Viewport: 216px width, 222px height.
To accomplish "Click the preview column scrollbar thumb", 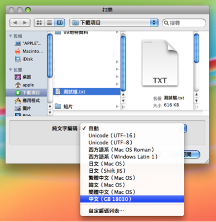I will [196, 48].
